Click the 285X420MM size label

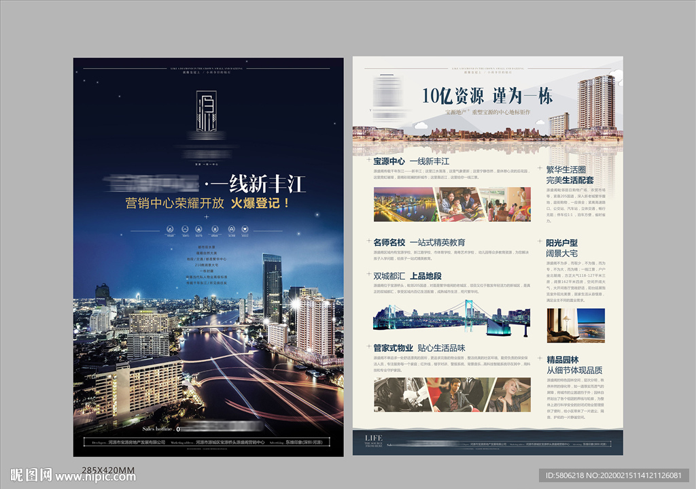point(108,470)
